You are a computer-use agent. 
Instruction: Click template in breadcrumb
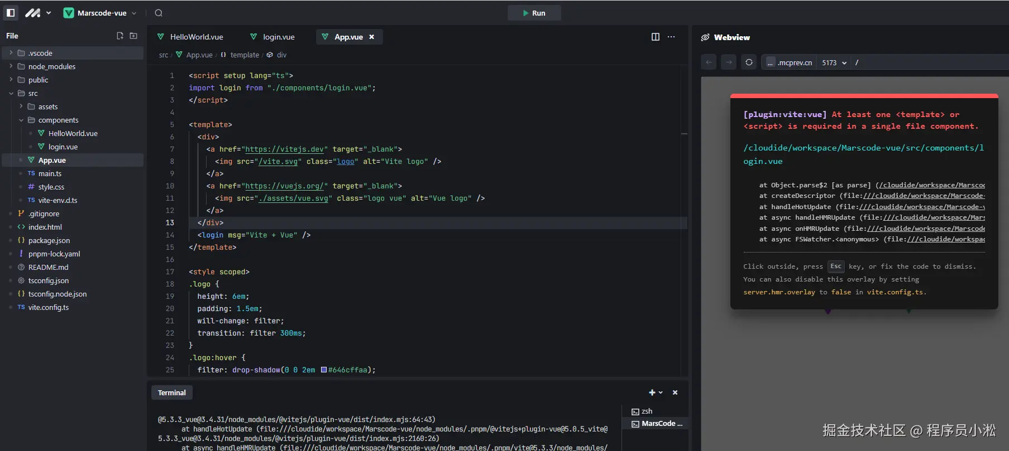pos(240,55)
